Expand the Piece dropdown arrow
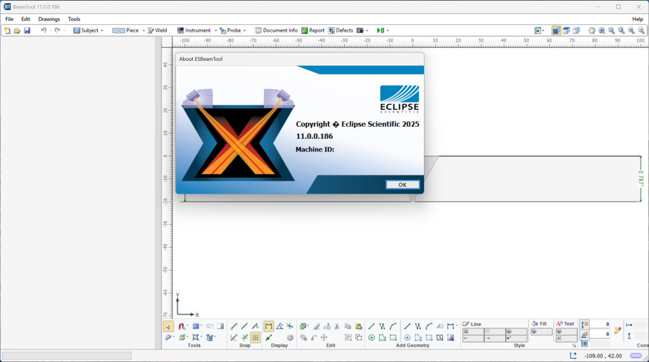The image size is (649, 362). click(x=144, y=30)
